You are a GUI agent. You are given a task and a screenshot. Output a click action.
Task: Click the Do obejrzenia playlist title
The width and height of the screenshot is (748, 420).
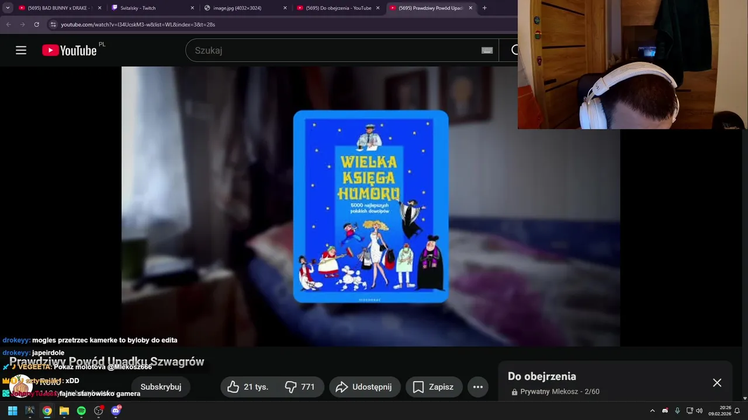click(542, 376)
